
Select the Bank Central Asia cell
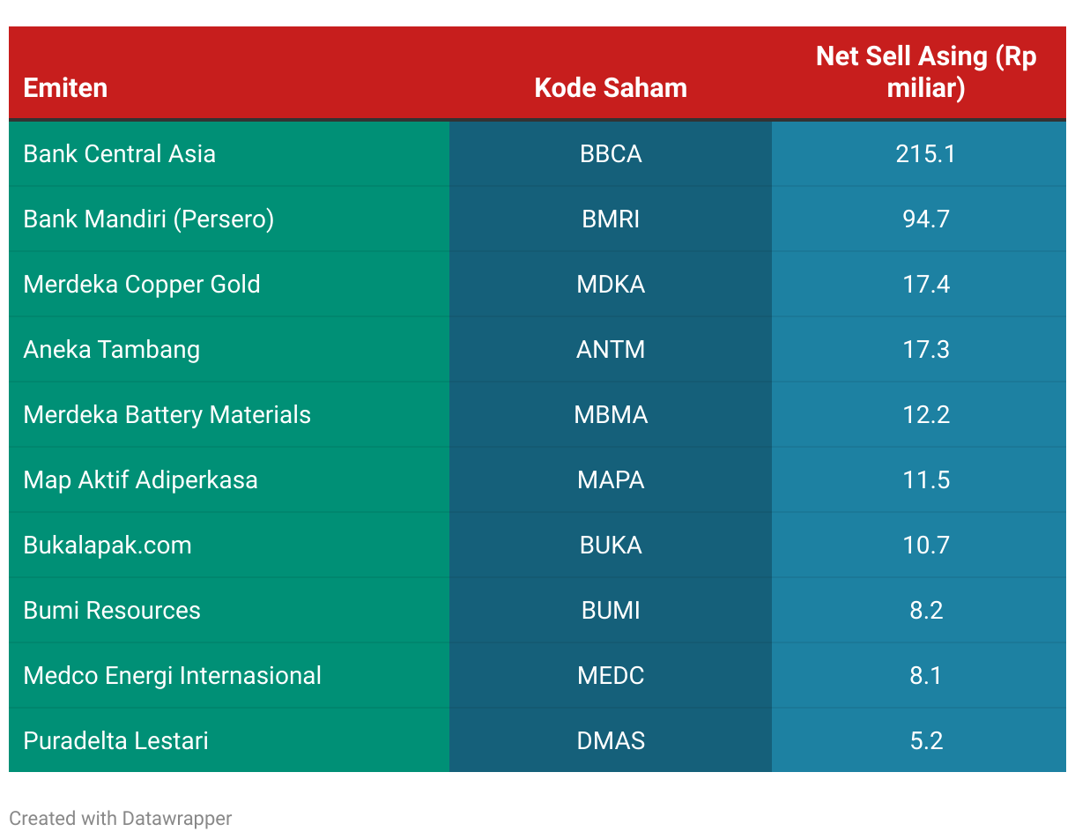(x=229, y=154)
